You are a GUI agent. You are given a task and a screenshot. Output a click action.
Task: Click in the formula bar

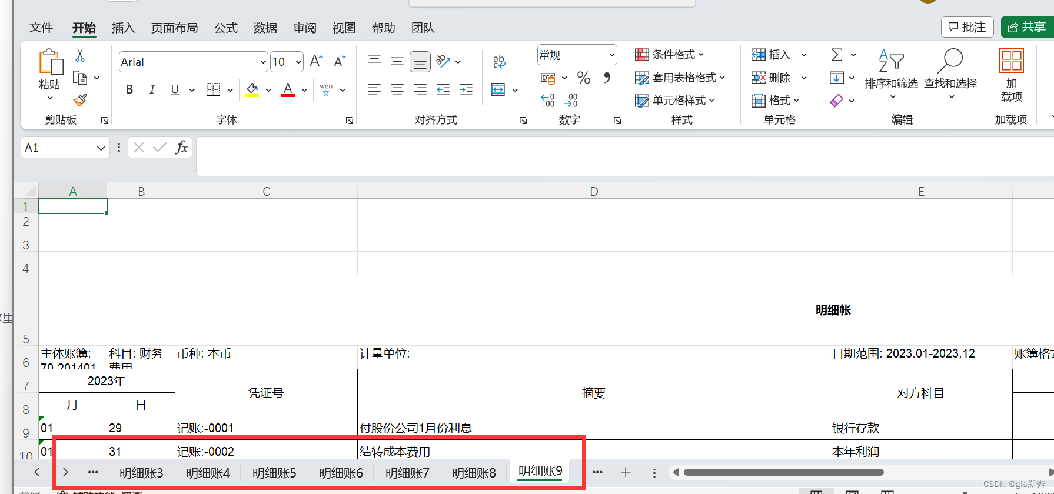click(625, 156)
